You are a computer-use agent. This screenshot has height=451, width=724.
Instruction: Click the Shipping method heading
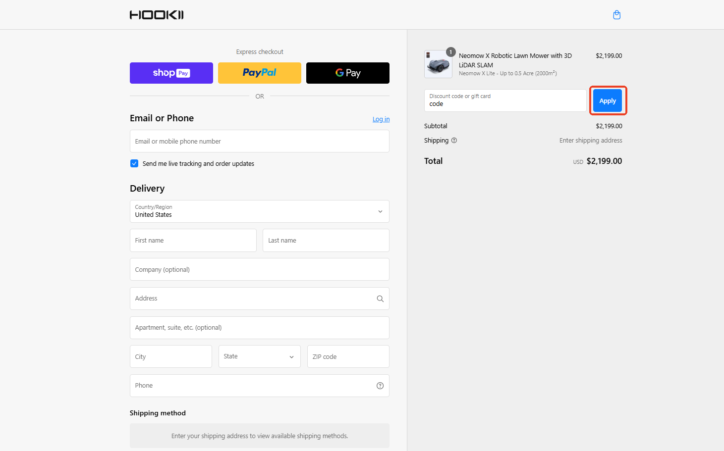tap(158, 413)
